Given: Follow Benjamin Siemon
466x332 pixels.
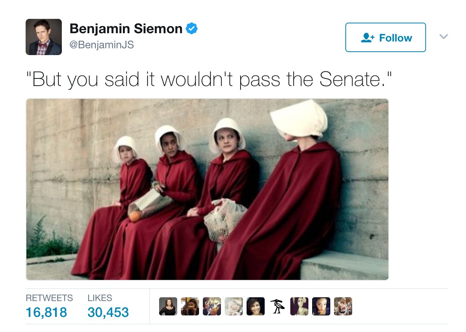Looking at the screenshot, I should [x=386, y=37].
